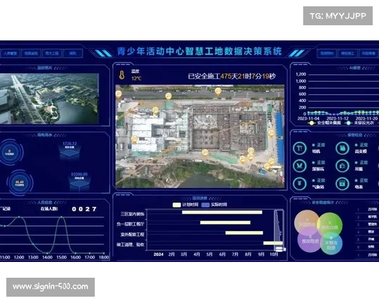This screenshot has width=379, height=303.
Task: Click the 电表 electricity meter icon
Action: click(342, 184)
